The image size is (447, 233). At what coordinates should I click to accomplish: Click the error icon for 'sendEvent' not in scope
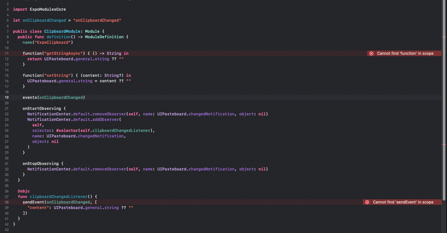367,202
